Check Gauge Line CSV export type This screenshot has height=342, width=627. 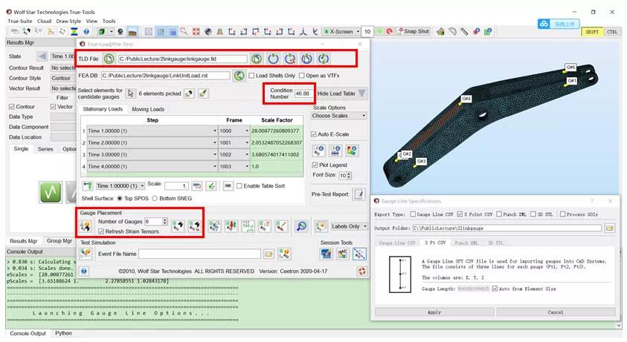tap(413, 214)
